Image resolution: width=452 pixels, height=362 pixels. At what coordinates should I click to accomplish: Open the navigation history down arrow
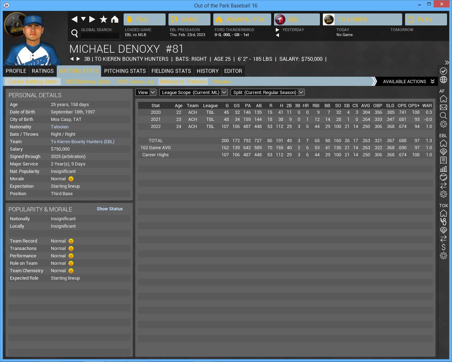pyautogui.click(x=83, y=19)
